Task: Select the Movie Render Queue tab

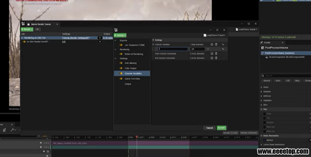Action: point(41,24)
